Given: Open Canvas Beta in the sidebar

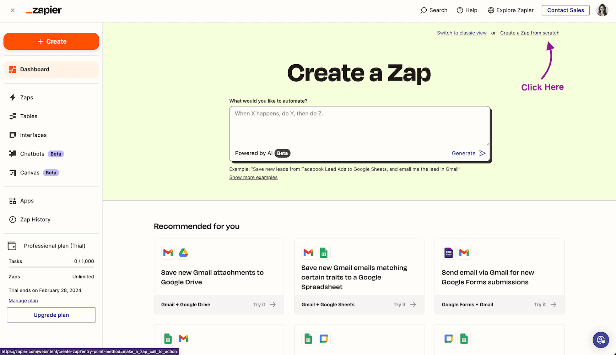Looking at the screenshot, I should (52, 173).
